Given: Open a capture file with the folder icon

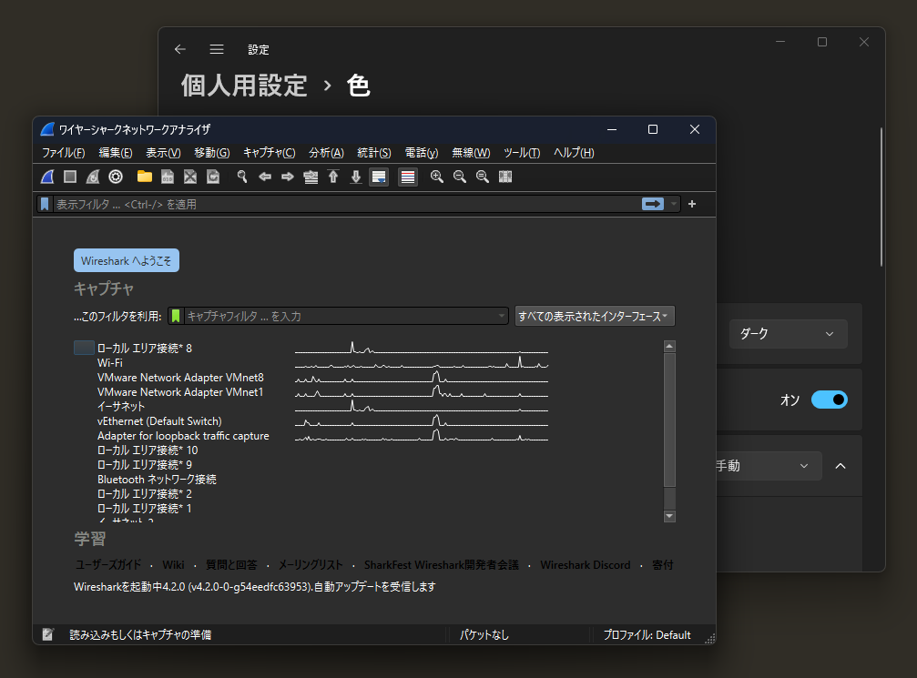Looking at the screenshot, I should pyautogui.click(x=145, y=177).
